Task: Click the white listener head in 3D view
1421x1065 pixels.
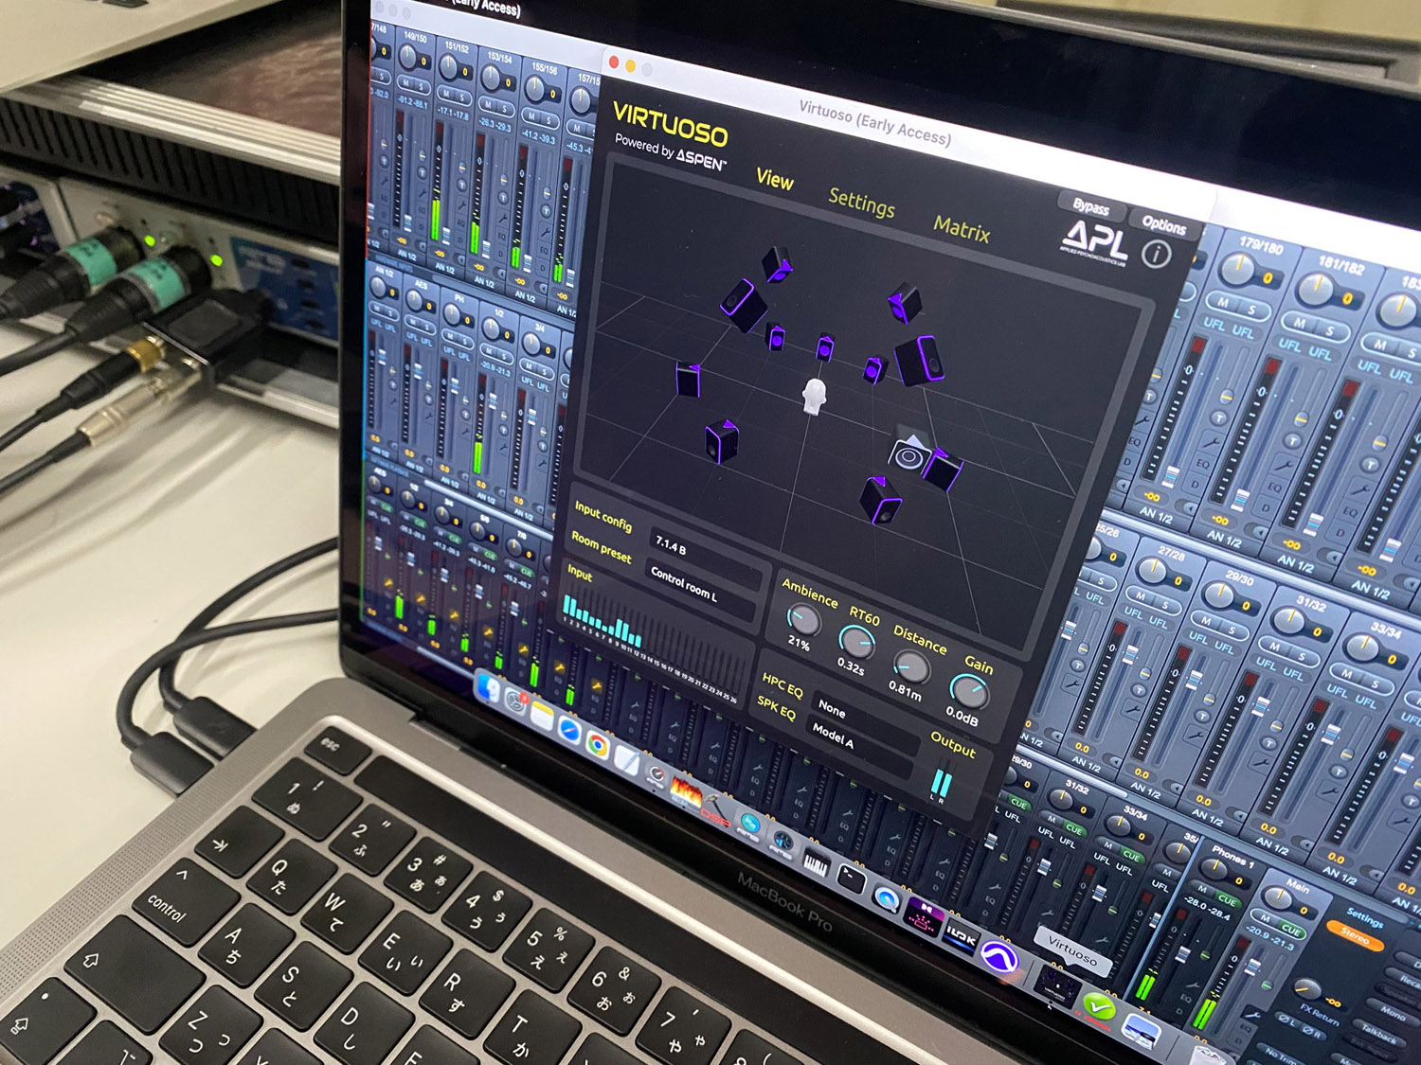Action: click(814, 396)
